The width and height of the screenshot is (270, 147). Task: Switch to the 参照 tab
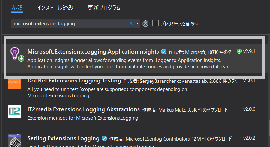click(17, 8)
